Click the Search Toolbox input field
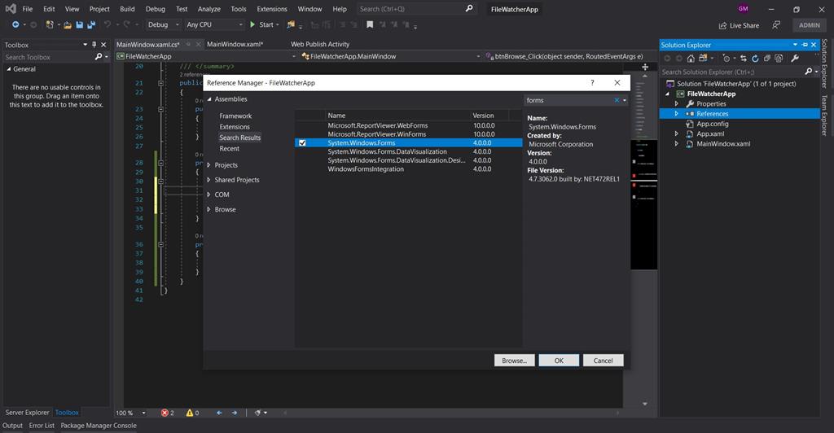Screen dimensions: 834x433 pos(48,57)
